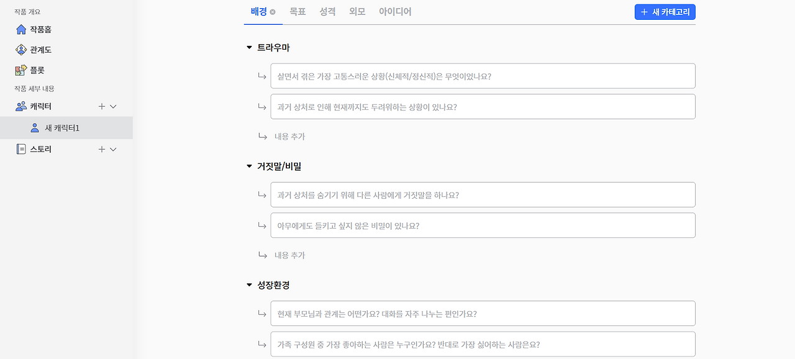This screenshot has height=359, width=795.
Task: Add a new story with plus icon
Action: click(x=102, y=149)
